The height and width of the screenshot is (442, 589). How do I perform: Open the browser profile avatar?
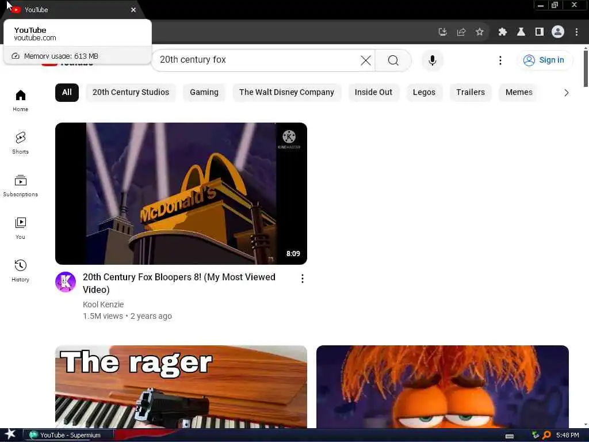point(558,32)
